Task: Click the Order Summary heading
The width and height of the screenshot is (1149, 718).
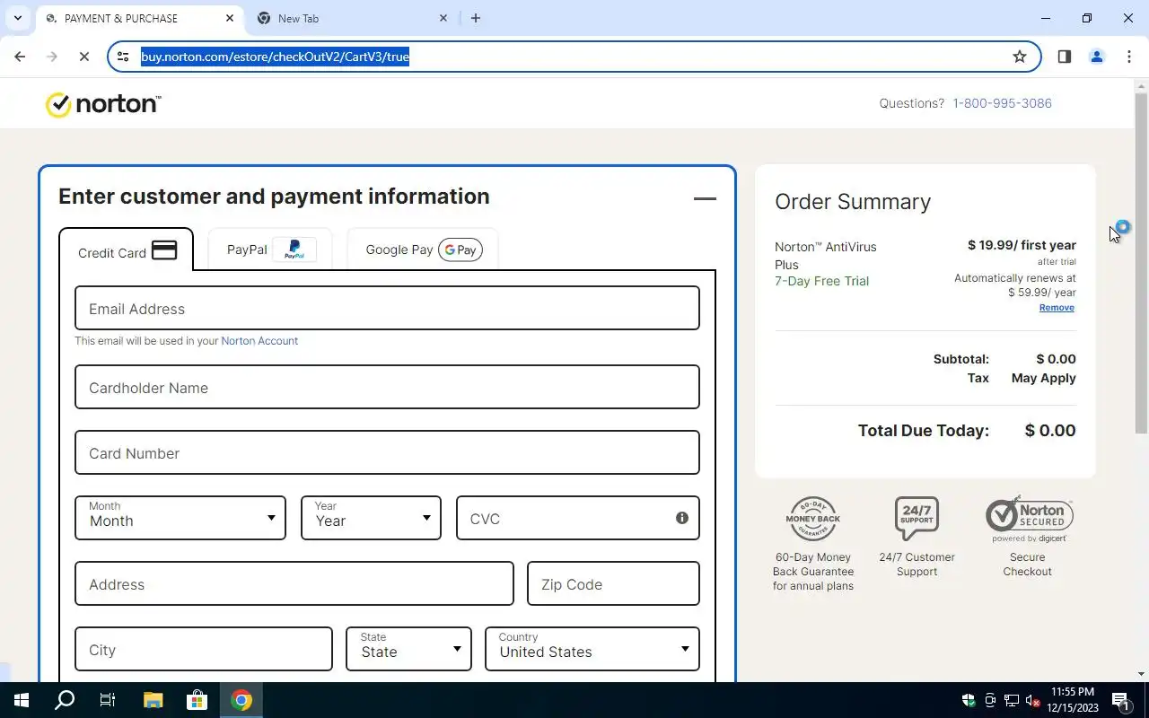Action: pyautogui.click(x=853, y=202)
